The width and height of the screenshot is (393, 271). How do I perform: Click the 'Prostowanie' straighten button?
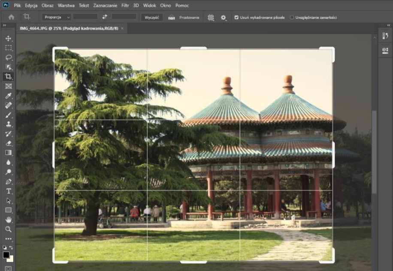pyautogui.click(x=184, y=18)
